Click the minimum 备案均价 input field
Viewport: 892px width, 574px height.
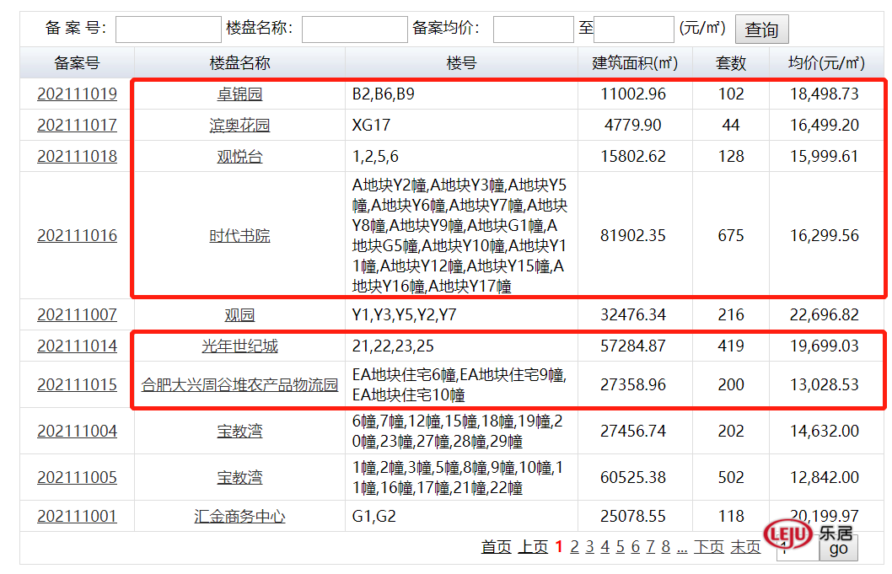pos(533,29)
